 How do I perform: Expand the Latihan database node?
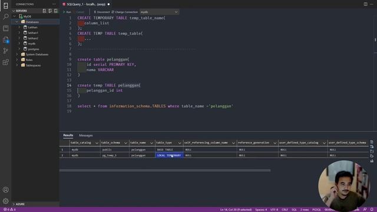(x=19, y=27)
